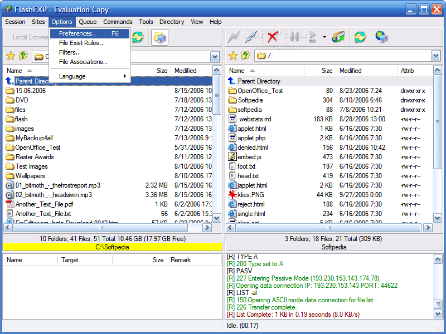Expand the remote path dropdown
The width and height of the screenshot is (446, 334).
coord(435,56)
